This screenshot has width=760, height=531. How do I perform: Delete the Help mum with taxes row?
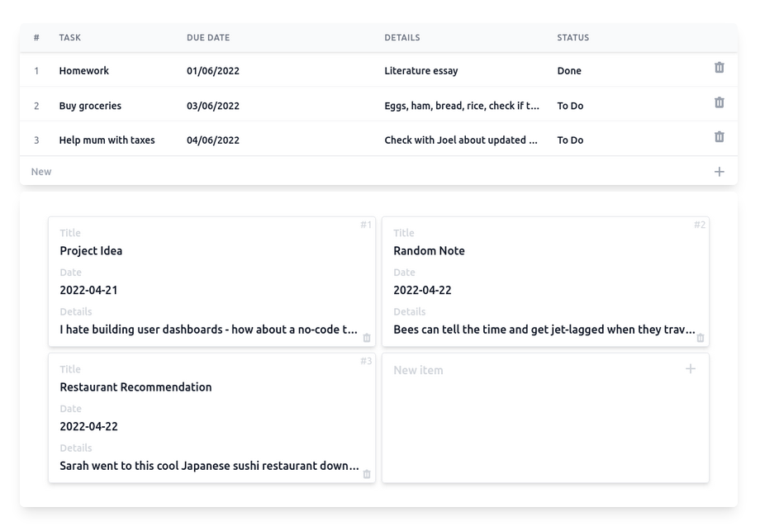(720, 136)
